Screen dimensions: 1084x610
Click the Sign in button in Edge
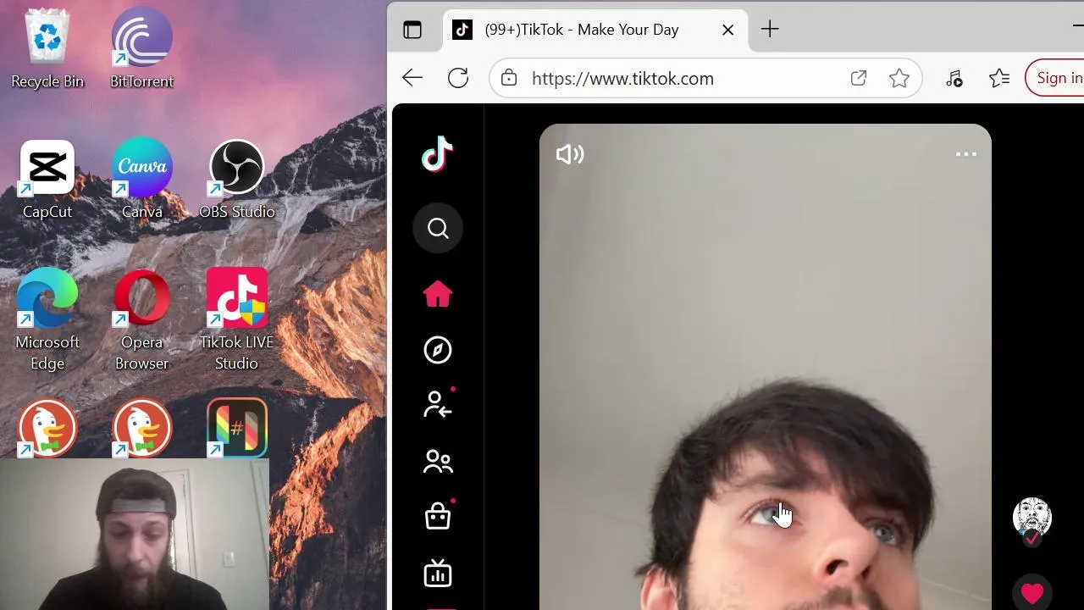tap(1055, 79)
